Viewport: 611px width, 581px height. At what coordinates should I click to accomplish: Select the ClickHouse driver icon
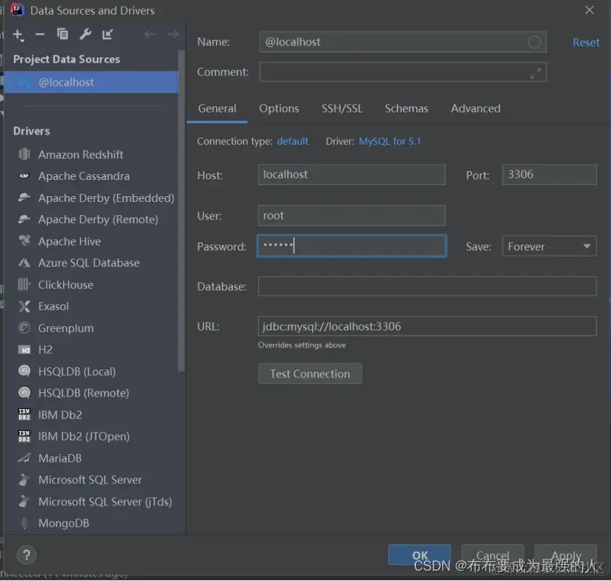pos(24,284)
